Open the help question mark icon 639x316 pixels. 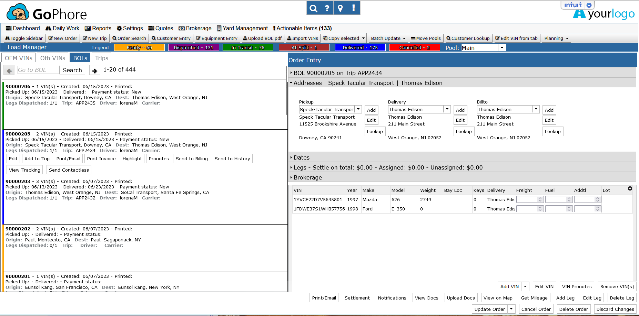pyautogui.click(x=327, y=8)
